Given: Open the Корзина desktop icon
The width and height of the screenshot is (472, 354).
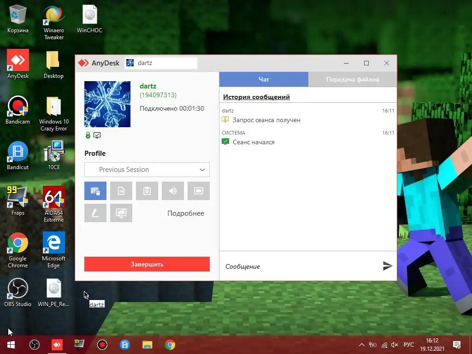Looking at the screenshot, I should (x=18, y=18).
